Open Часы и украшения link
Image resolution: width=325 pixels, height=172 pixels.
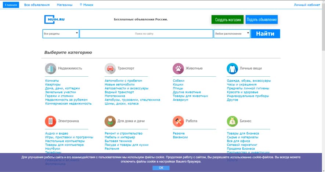(242, 84)
